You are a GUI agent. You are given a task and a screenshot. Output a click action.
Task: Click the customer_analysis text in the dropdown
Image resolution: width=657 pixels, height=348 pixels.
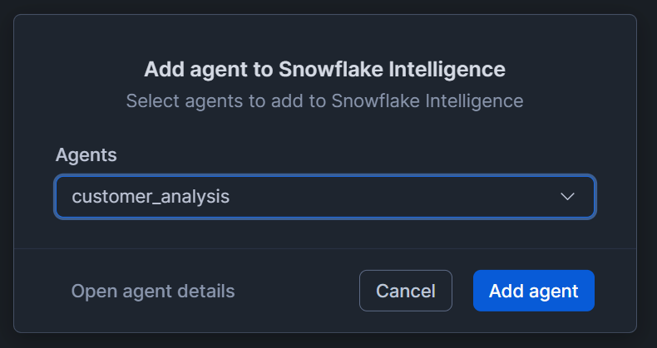click(x=151, y=197)
